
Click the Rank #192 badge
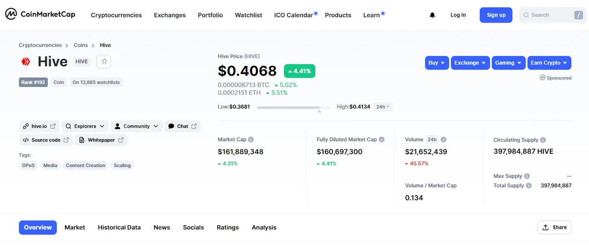tap(33, 82)
